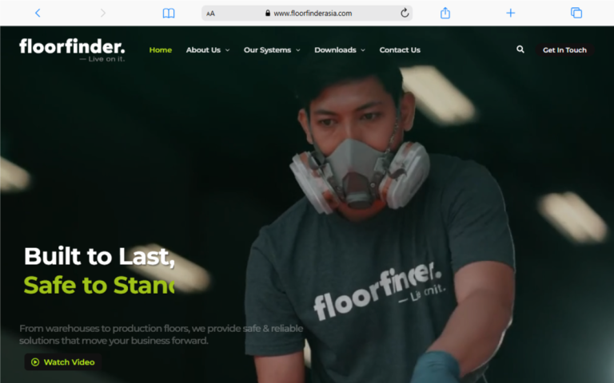614x383 pixels.
Task: Click the website search magnifier icon
Action: (x=520, y=49)
